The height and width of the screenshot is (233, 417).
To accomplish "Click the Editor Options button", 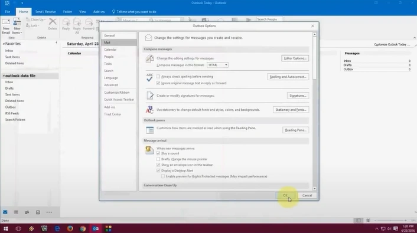I will [295, 58].
